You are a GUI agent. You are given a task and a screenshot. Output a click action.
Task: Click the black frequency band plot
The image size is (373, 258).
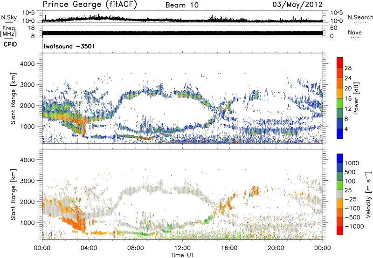(182, 33)
